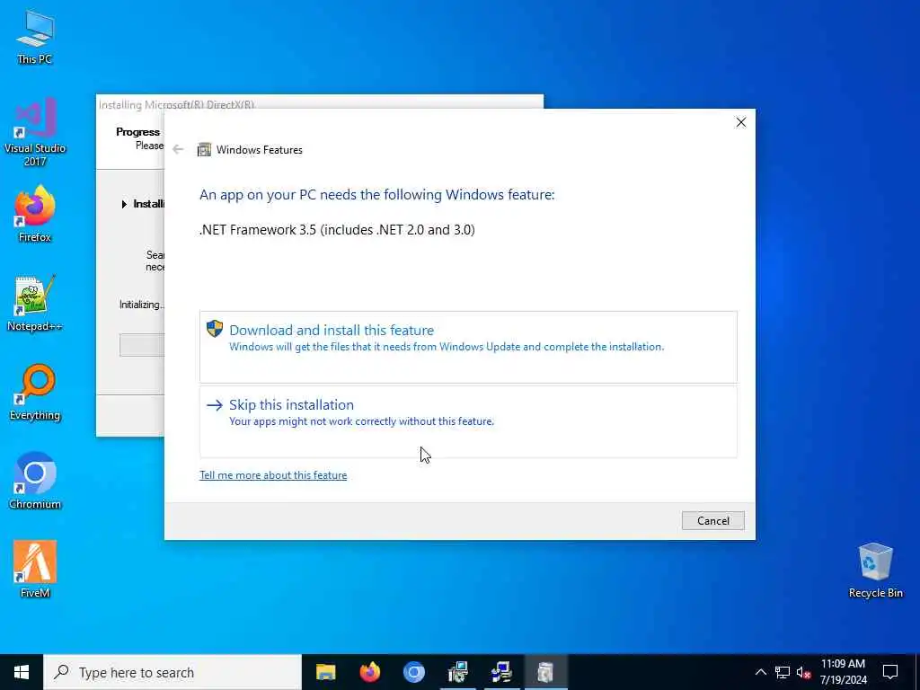Open muted volume tray icon
Screen dimensions: 920x690
coord(804,672)
